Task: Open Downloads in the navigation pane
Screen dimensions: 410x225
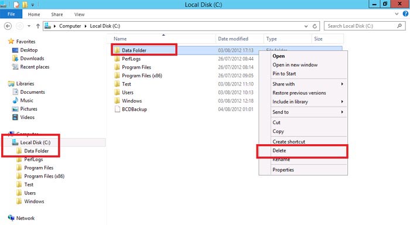Action: click(32, 59)
